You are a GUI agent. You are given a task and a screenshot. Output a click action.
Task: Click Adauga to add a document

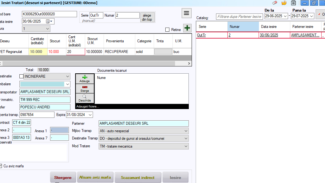(x=85, y=79)
